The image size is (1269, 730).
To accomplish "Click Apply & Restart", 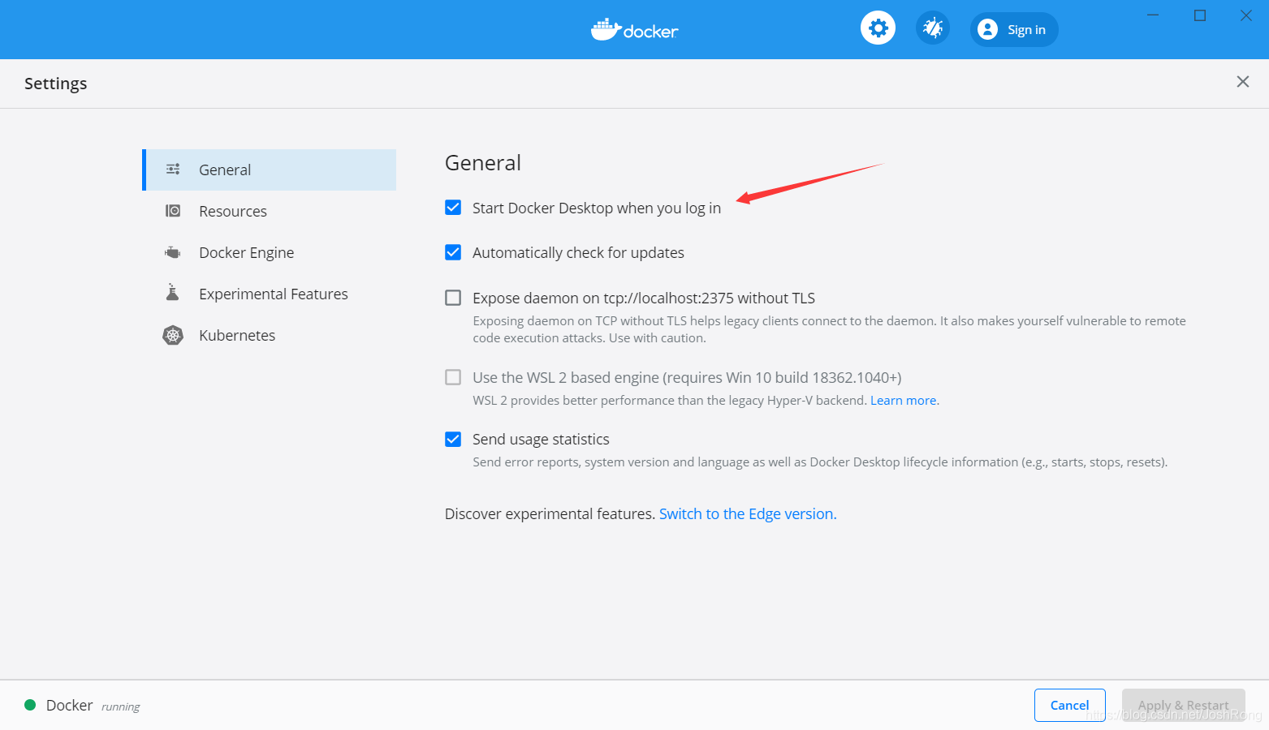I will click(x=1184, y=705).
